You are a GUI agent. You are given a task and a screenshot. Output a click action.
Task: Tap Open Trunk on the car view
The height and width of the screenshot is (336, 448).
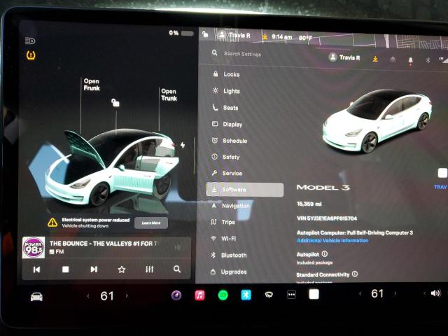pyautogui.click(x=169, y=95)
